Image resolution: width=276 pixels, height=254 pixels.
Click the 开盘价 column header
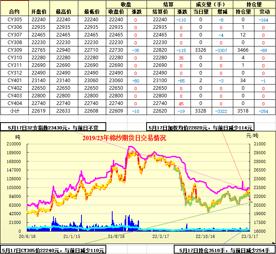(38, 12)
